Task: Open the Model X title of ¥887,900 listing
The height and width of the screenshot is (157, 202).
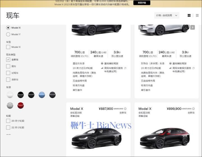Action: click(x=77, y=109)
